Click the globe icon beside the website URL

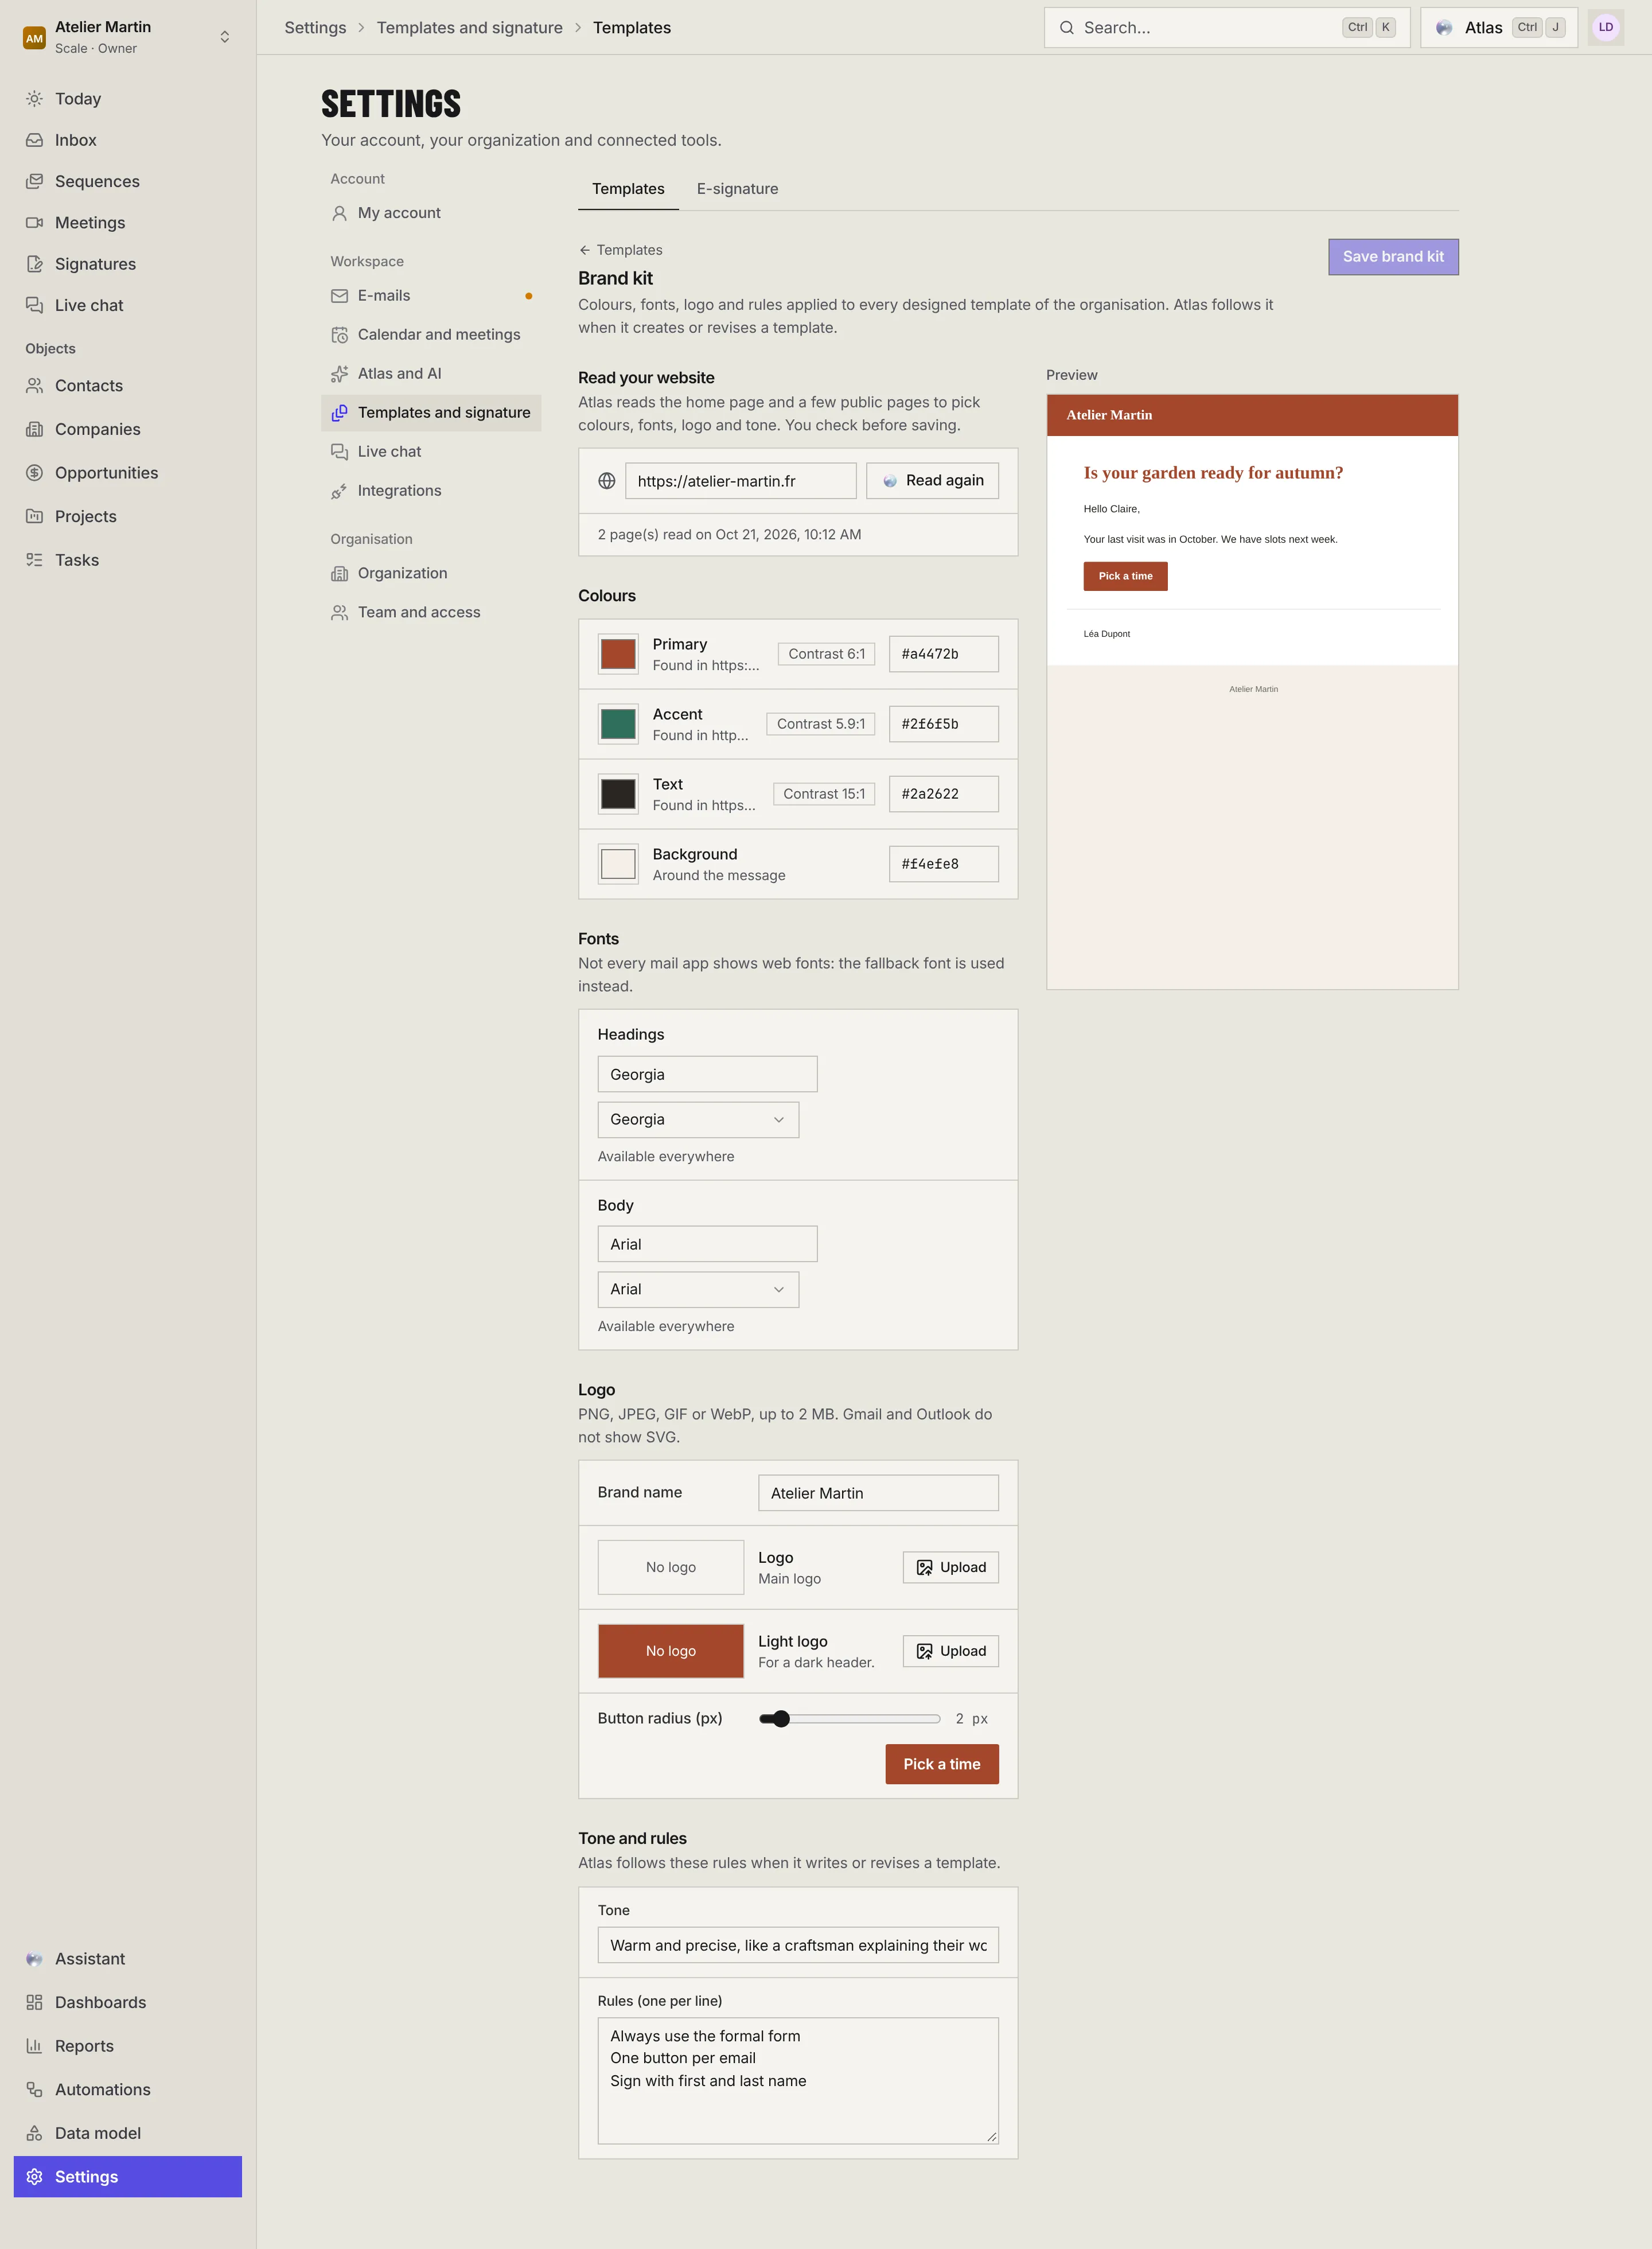(x=606, y=481)
